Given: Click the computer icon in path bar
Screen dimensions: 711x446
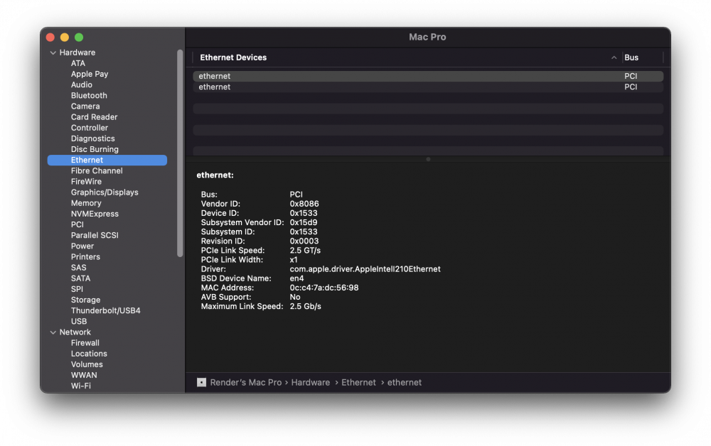Looking at the screenshot, I should [201, 383].
